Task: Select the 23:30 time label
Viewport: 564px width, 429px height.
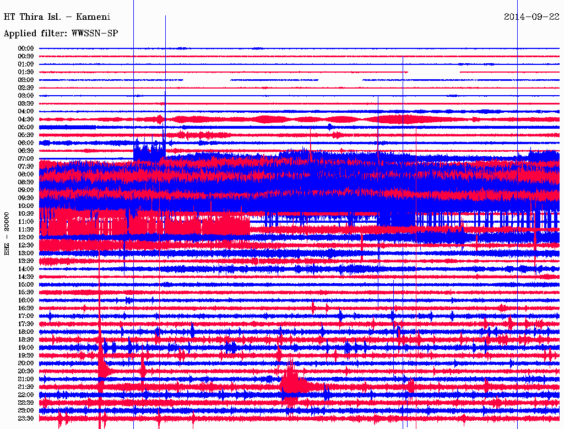Action: pos(26,418)
